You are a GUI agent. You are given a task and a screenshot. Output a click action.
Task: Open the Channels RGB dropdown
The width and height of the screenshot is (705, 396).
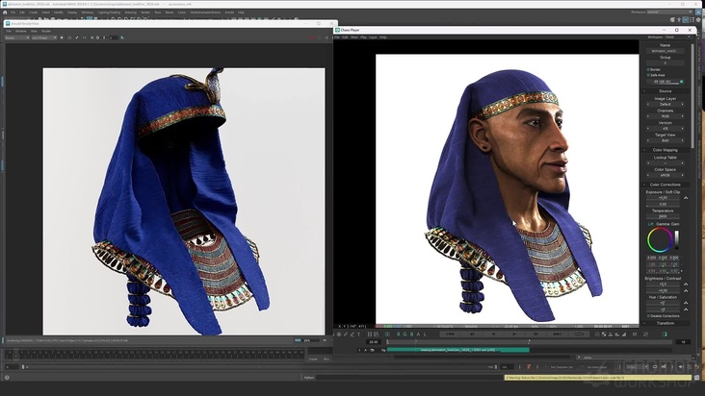click(x=665, y=116)
